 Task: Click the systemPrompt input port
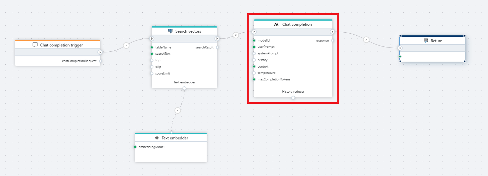[x=254, y=53]
